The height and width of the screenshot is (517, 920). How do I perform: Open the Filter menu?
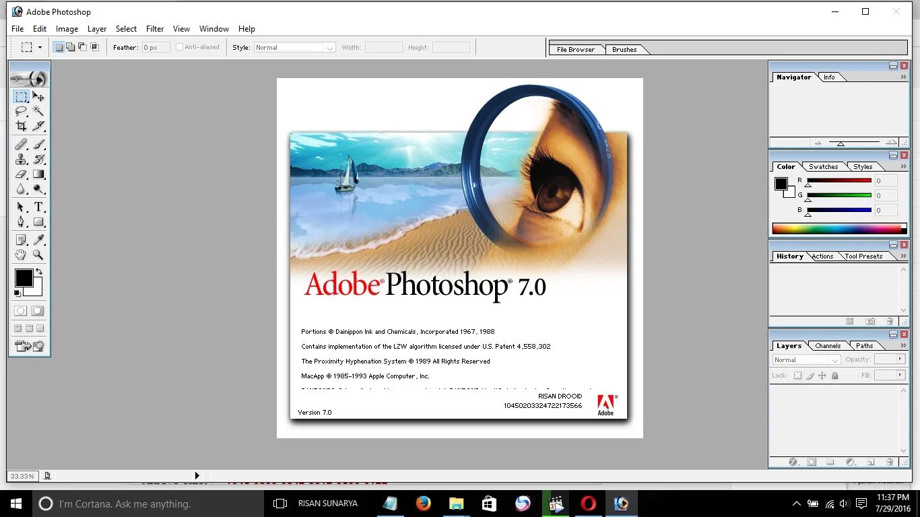click(155, 29)
